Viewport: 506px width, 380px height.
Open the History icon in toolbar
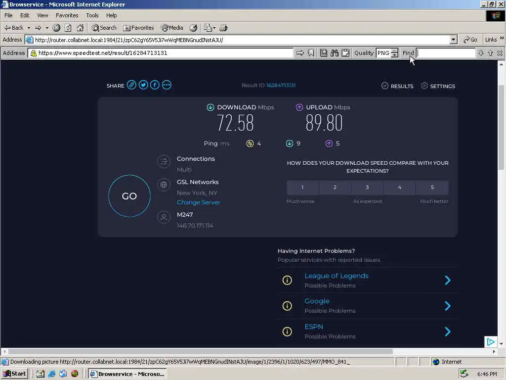click(193, 28)
